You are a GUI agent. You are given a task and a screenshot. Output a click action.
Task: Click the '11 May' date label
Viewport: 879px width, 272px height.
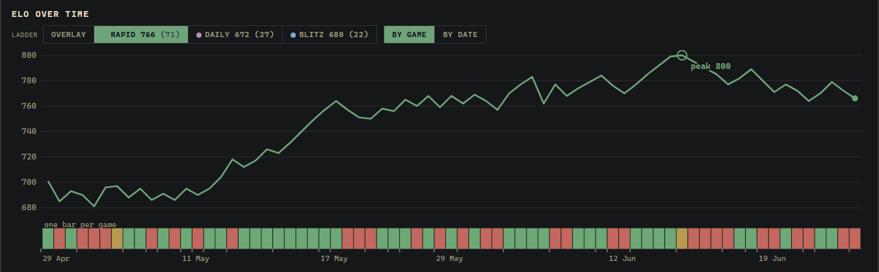196,259
